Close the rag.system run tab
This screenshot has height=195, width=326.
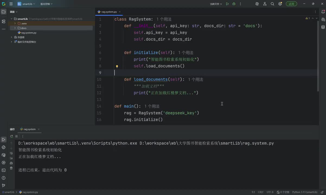39,129
